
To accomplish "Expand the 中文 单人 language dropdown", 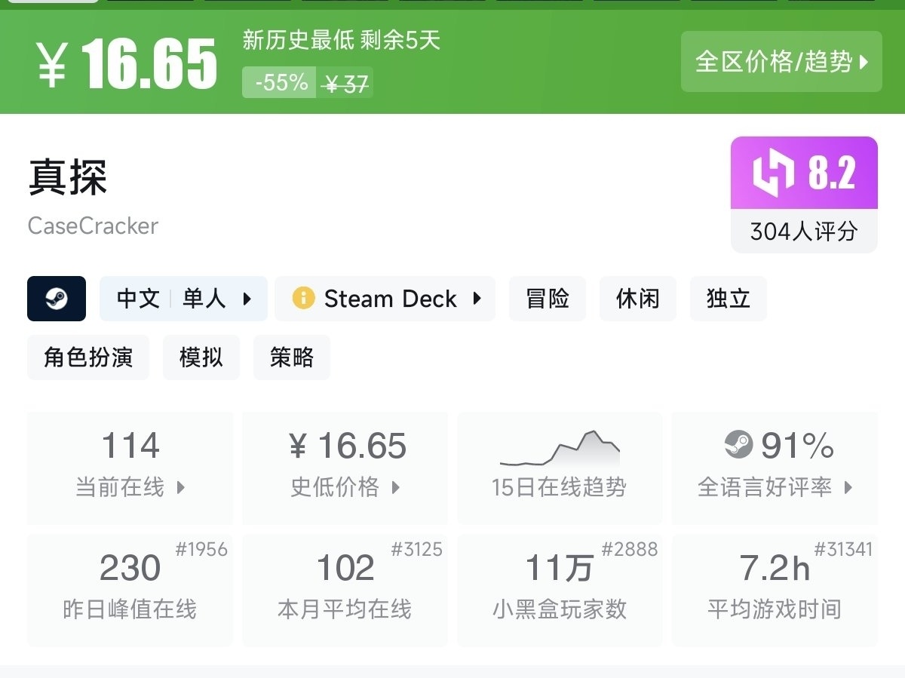I will coord(247,299).
